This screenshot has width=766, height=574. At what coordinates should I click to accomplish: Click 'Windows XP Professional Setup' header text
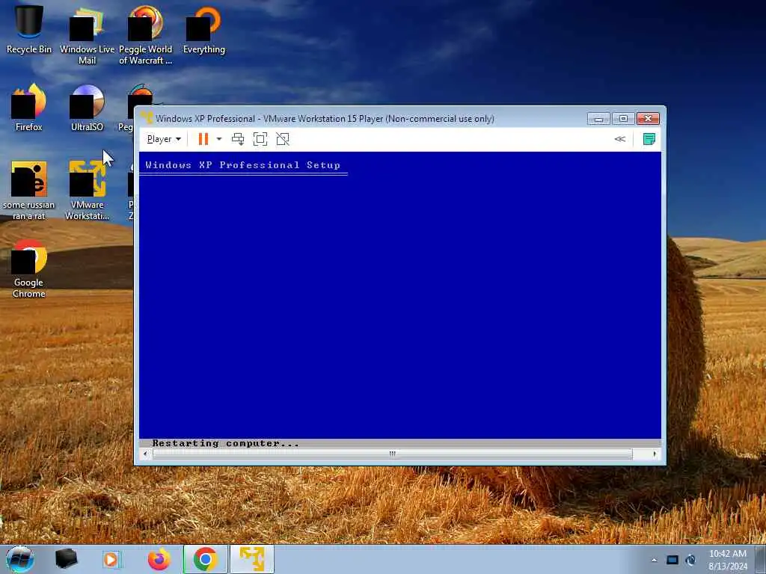pos(243,165)
